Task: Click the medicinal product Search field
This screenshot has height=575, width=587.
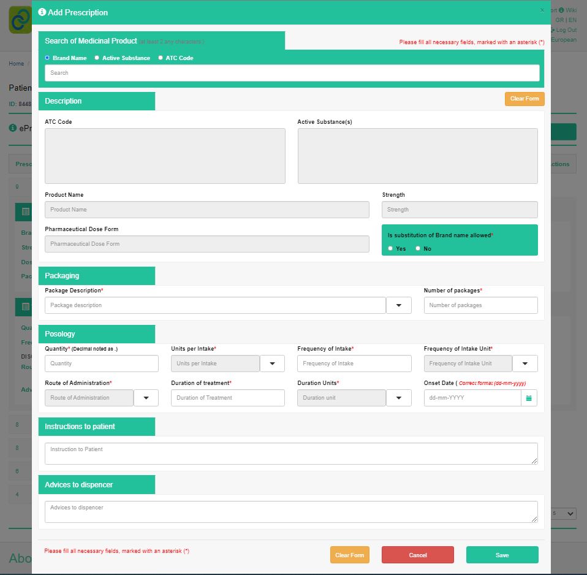Action: tap(292, 73)
